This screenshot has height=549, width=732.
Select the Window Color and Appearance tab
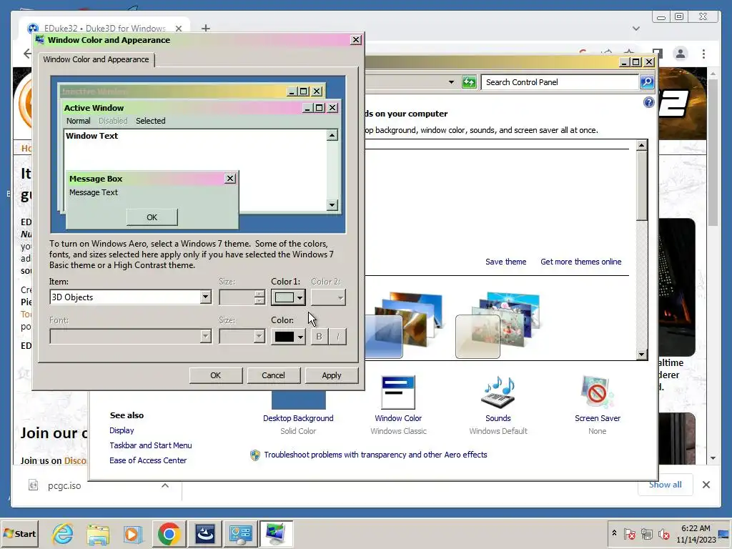(97, 59)
